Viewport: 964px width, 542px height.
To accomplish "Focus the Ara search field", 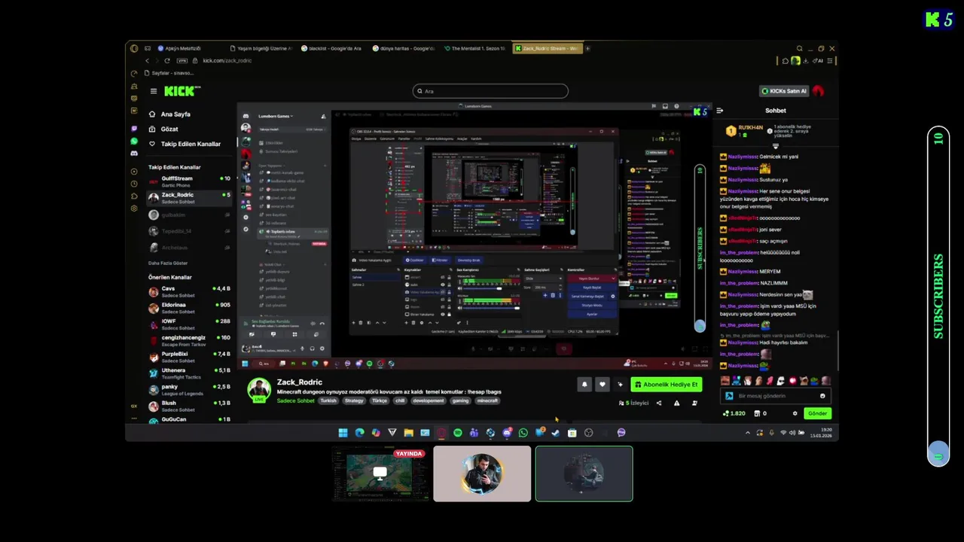I will click(490, 91).
